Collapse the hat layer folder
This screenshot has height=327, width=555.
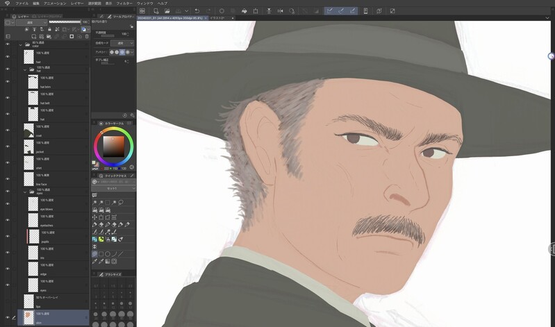[x=24, y=69]
